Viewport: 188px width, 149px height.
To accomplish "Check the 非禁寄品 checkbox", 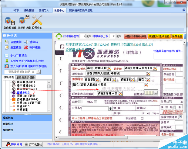I will 142,119.
